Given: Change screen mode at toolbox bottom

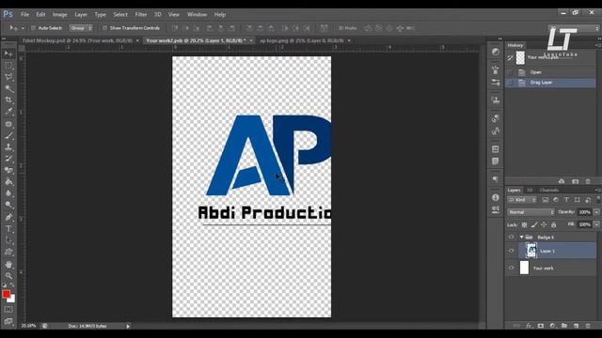Looking at the screenshot, I should click(x=8, y=321).
